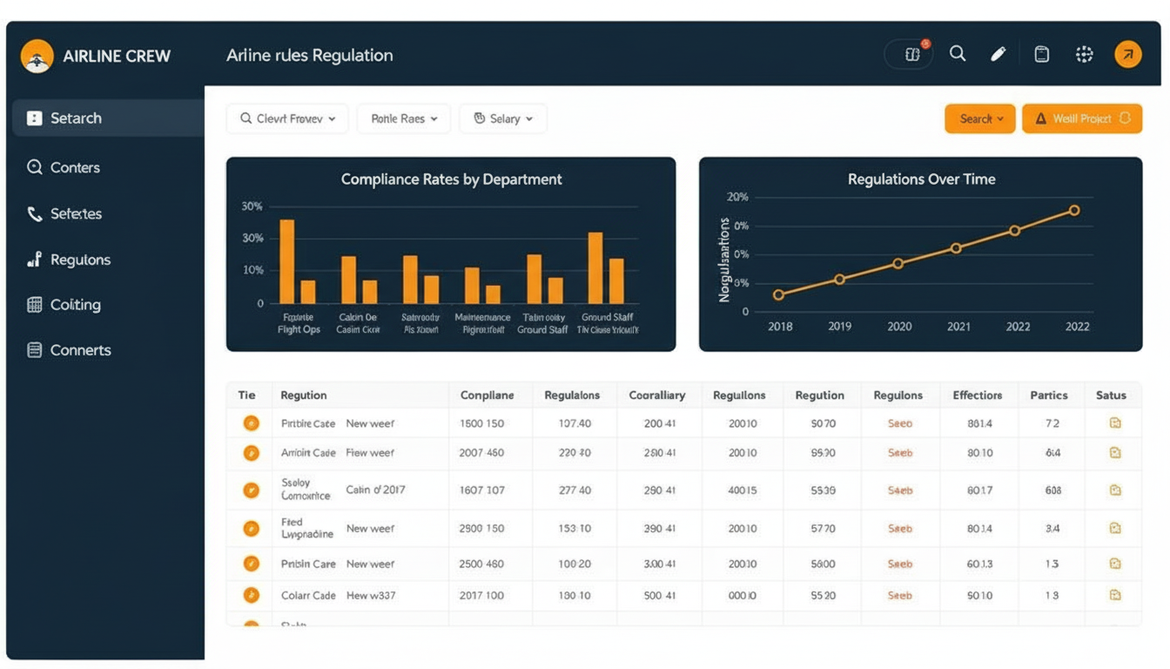The image size is (1170, 669).
Task: Click the orange icon in Fled Lwpnadine row
Action: 251,529
